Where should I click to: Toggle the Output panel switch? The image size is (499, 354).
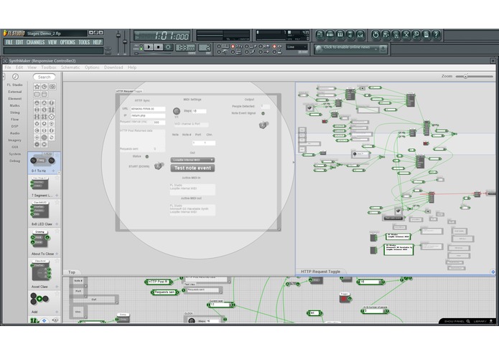[264, 125]
